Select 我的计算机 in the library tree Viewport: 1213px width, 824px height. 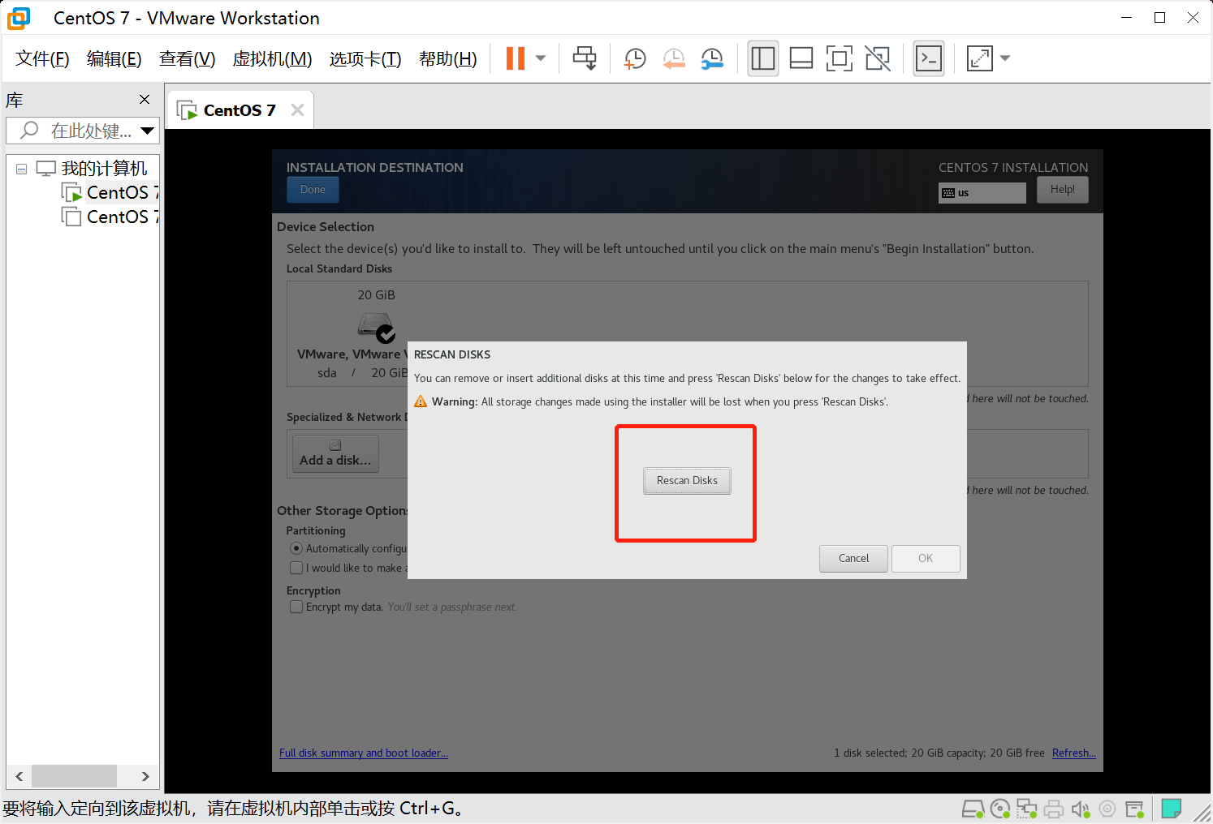coord(104,168)
